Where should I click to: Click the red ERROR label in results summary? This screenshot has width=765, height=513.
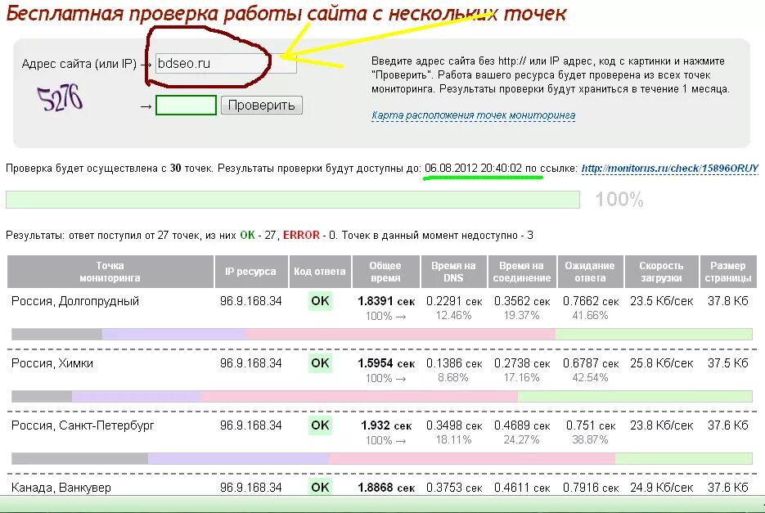(x=301, y=236)
